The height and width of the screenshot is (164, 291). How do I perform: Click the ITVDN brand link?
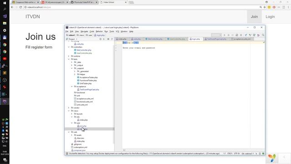(x=33, y=16)
